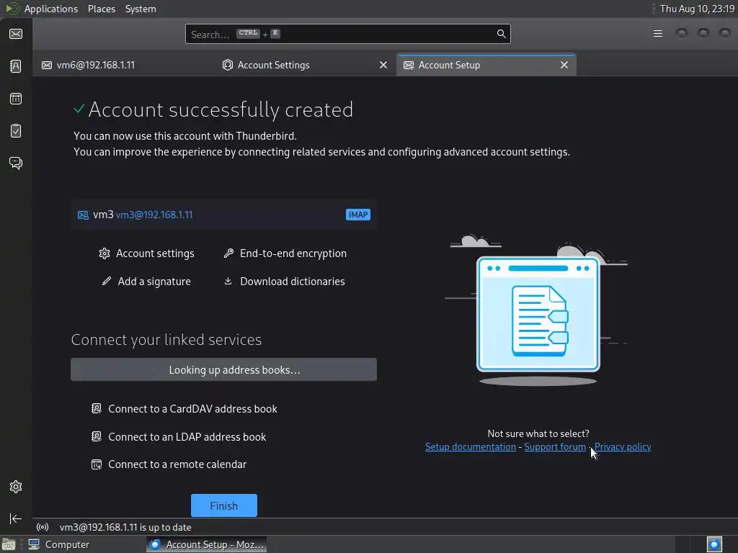The image size is (738, 553).
Task: Open the Mail space in the sidebar
Action: pos(16,34)
